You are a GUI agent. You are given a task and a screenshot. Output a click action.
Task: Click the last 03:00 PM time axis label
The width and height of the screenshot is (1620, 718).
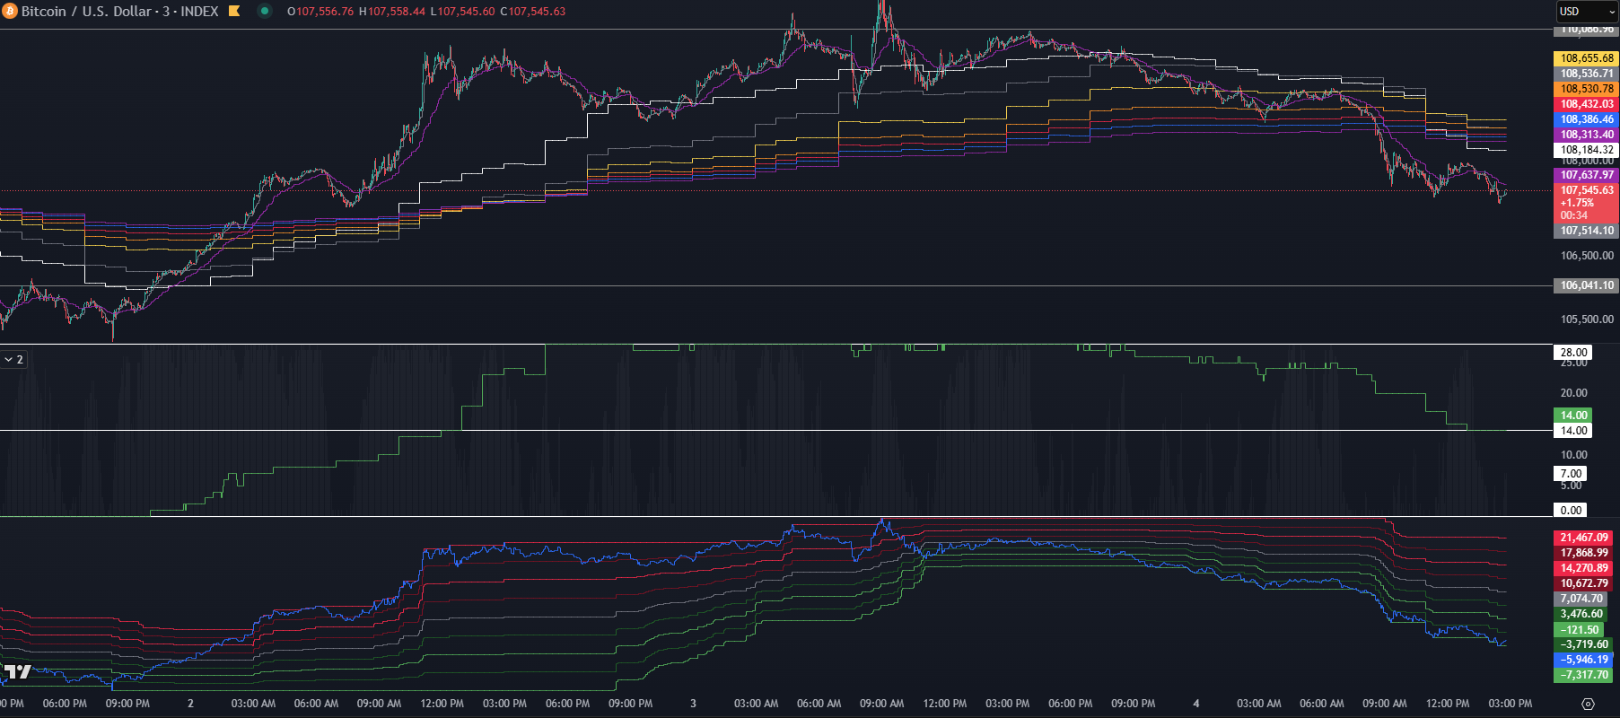pyautogui.click(x=1510, y=704)
